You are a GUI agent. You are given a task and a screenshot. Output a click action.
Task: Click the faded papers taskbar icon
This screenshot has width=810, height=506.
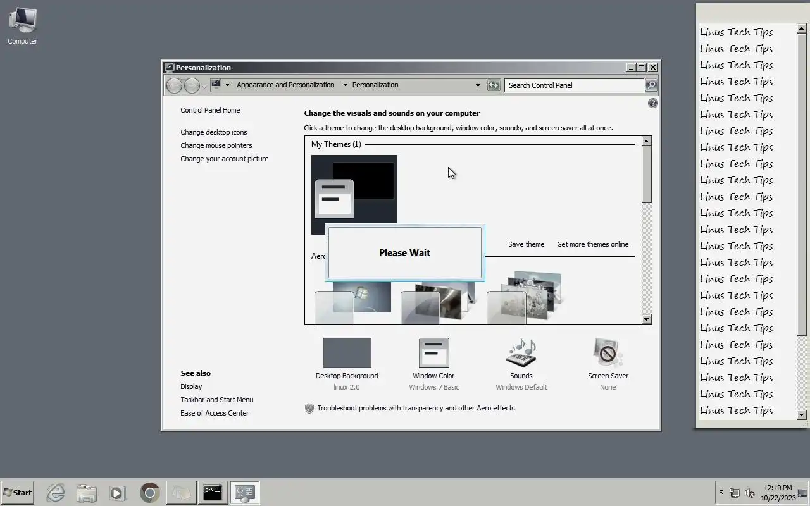pyautogui.click(x=181, y=493)
